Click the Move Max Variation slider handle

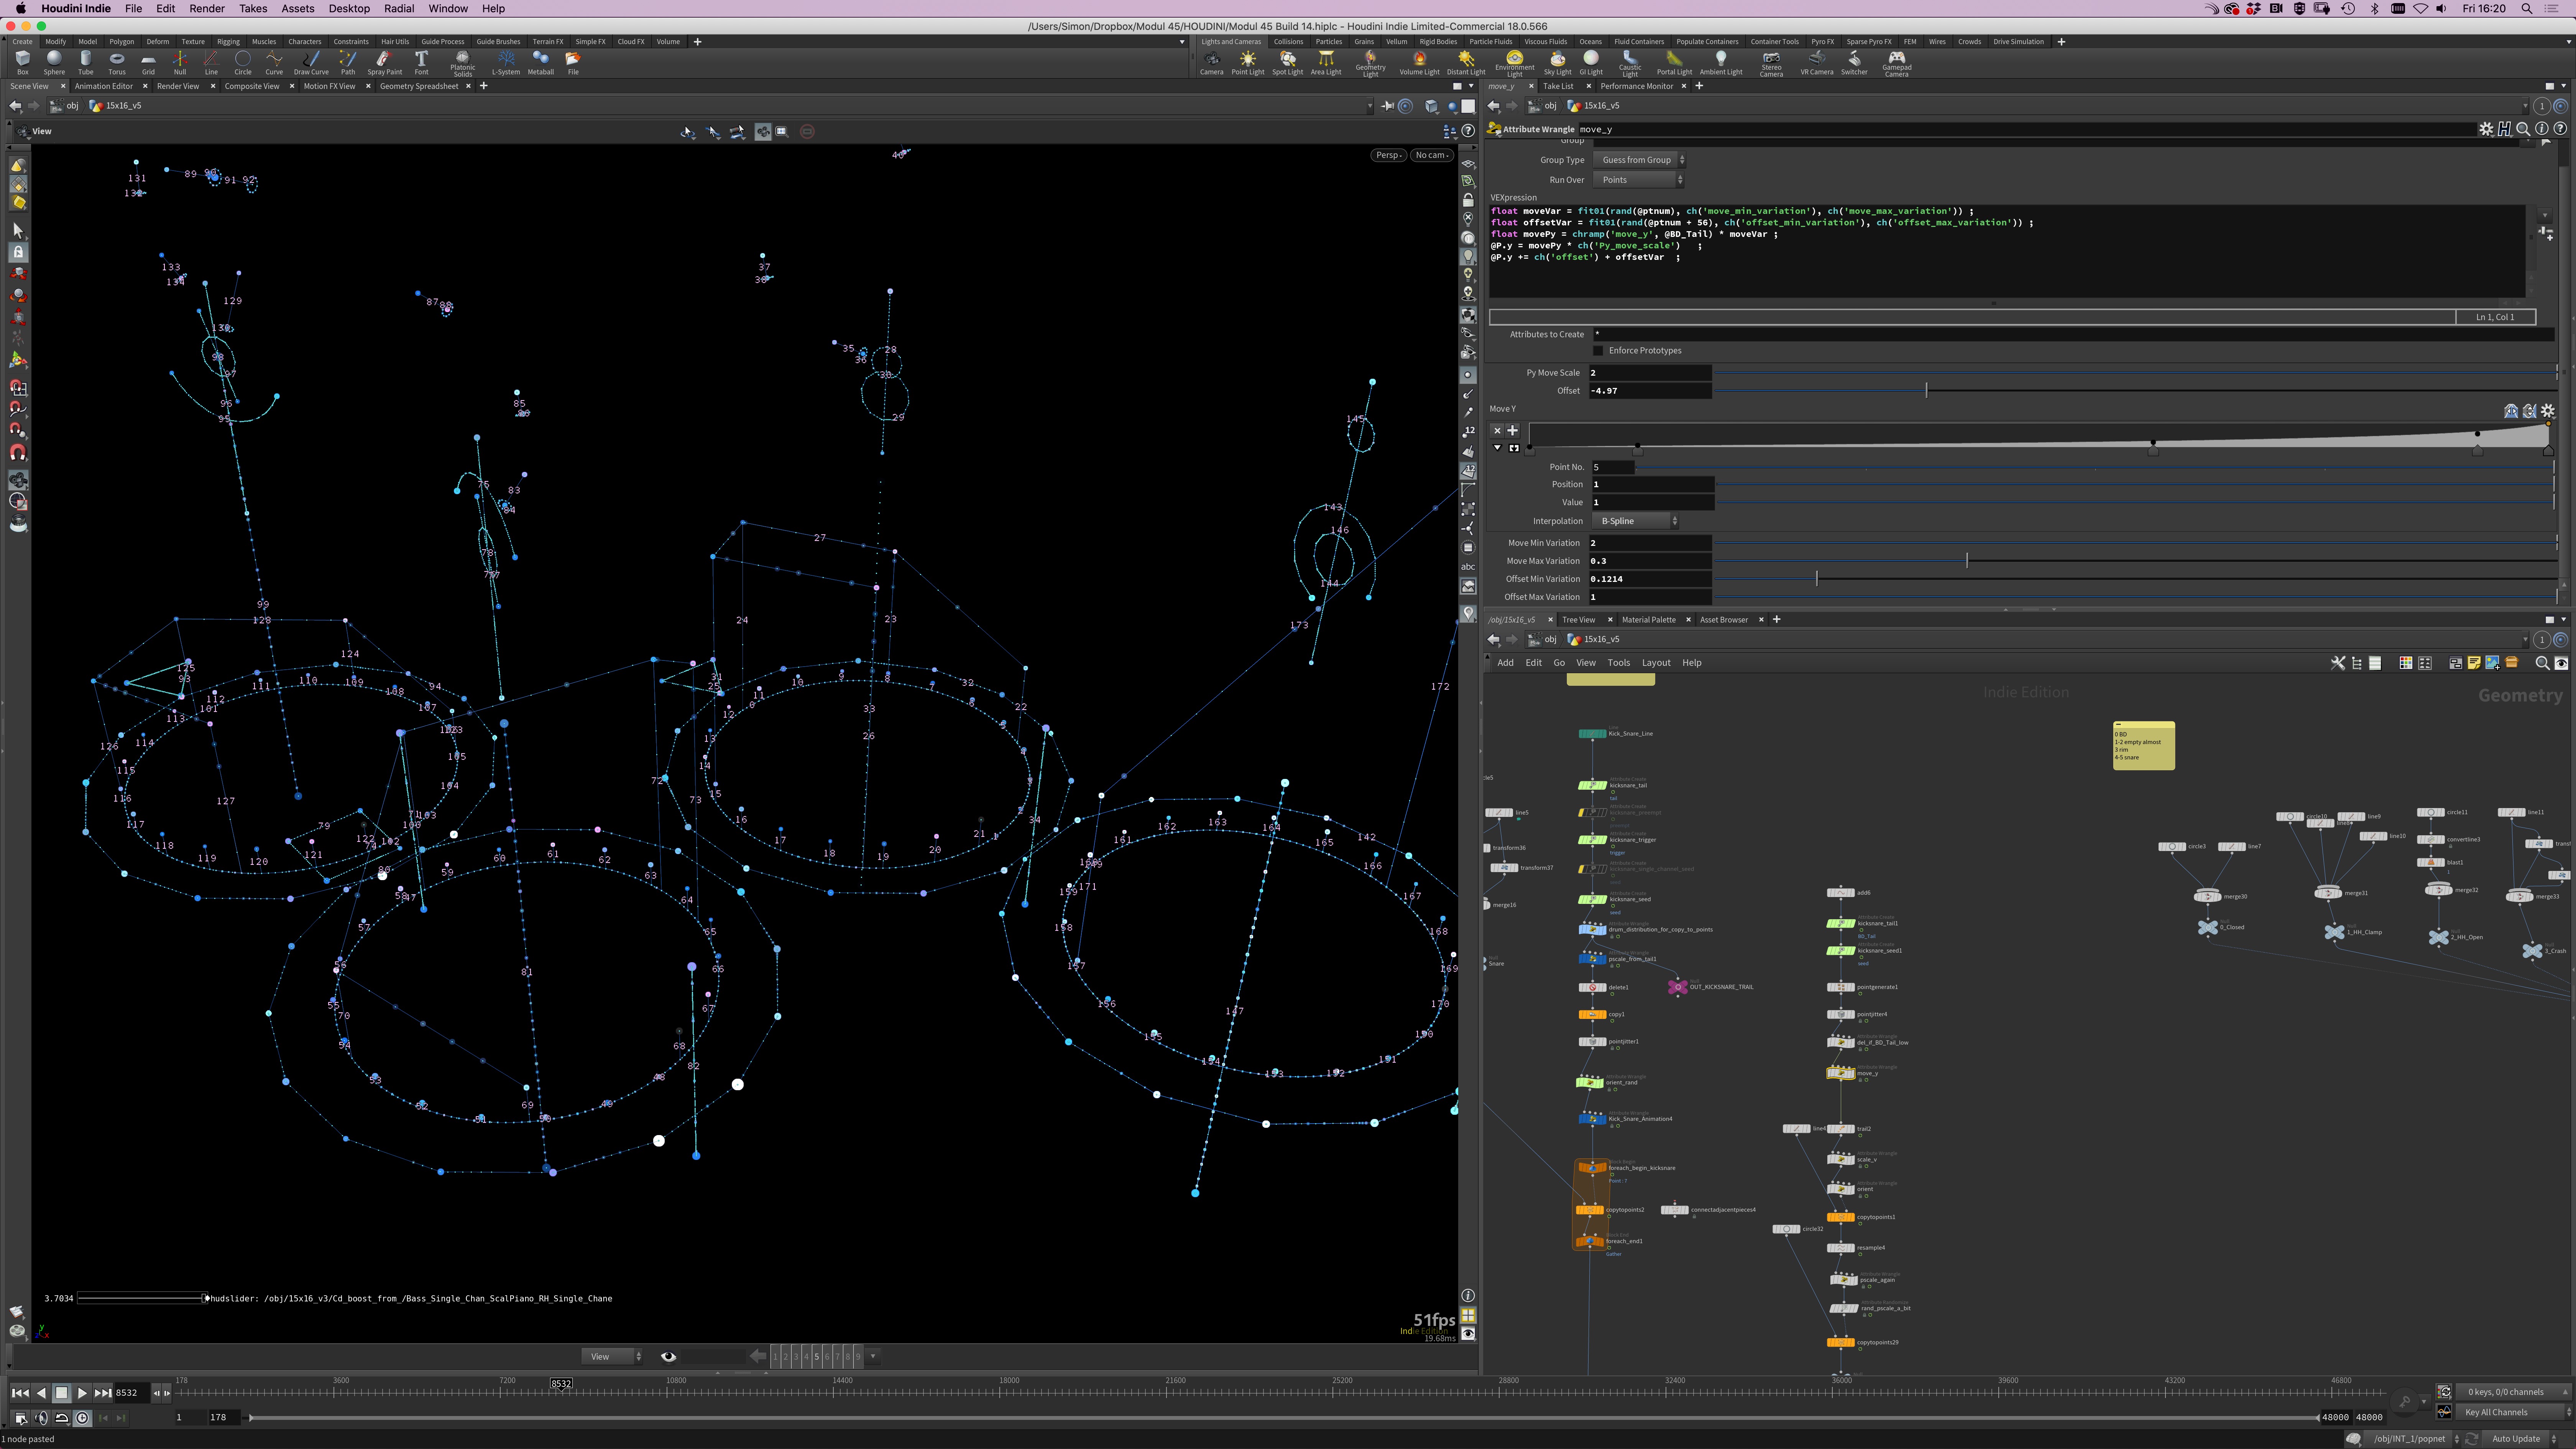coord(1966,561)
